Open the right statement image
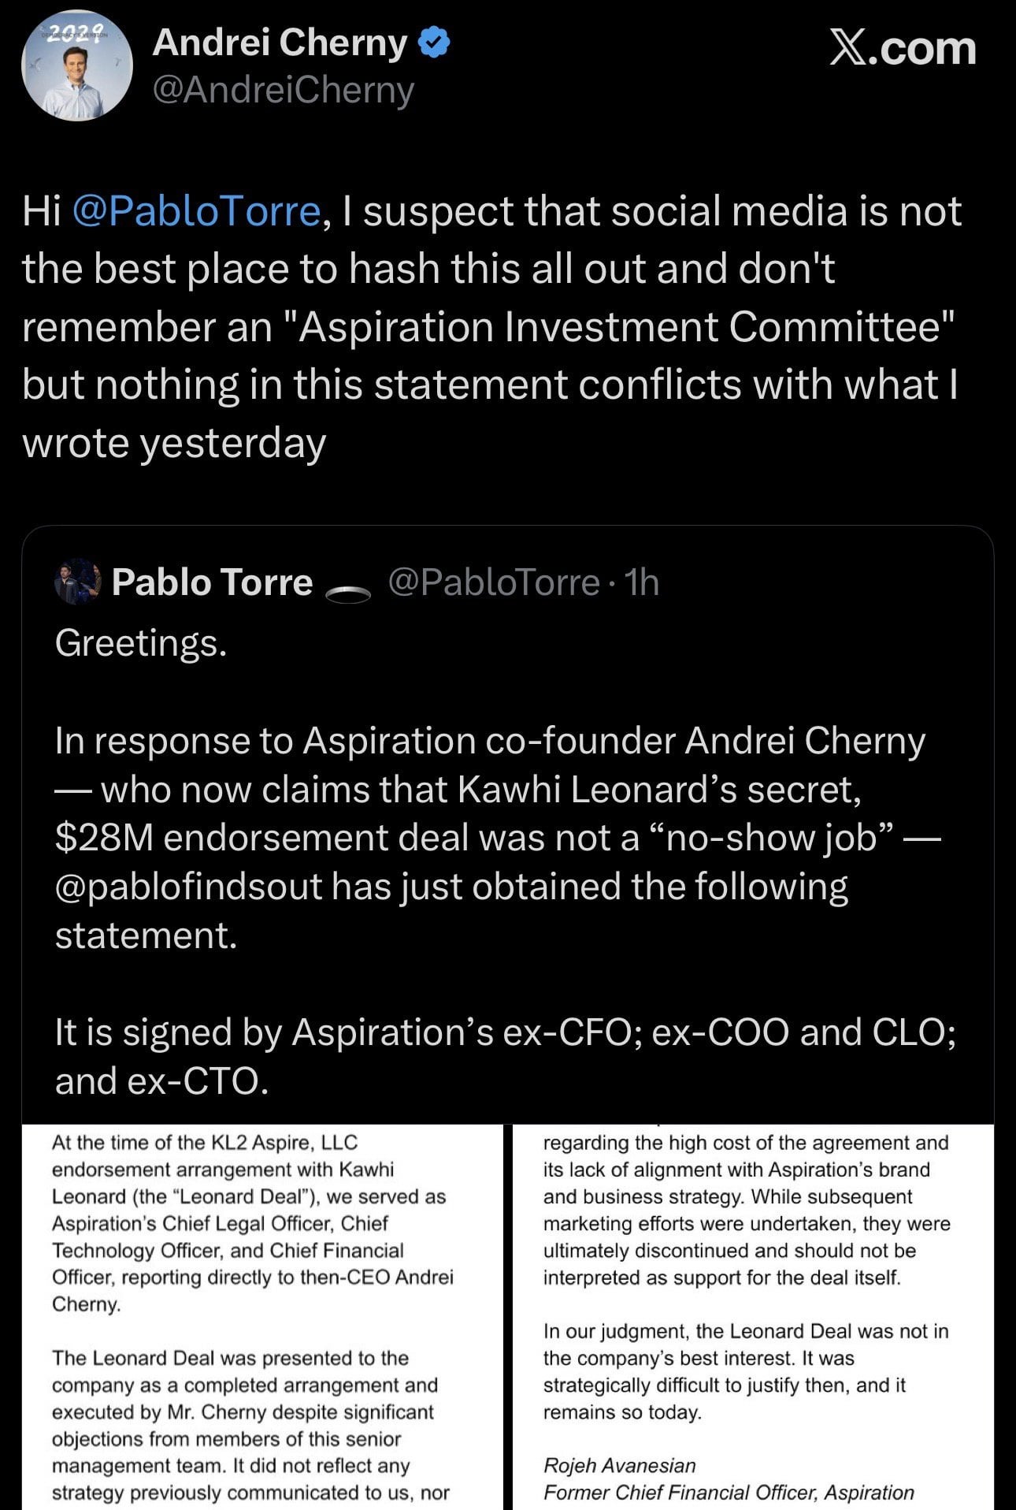This screenshot has width=1016, height=1510. click(753, 1316)
